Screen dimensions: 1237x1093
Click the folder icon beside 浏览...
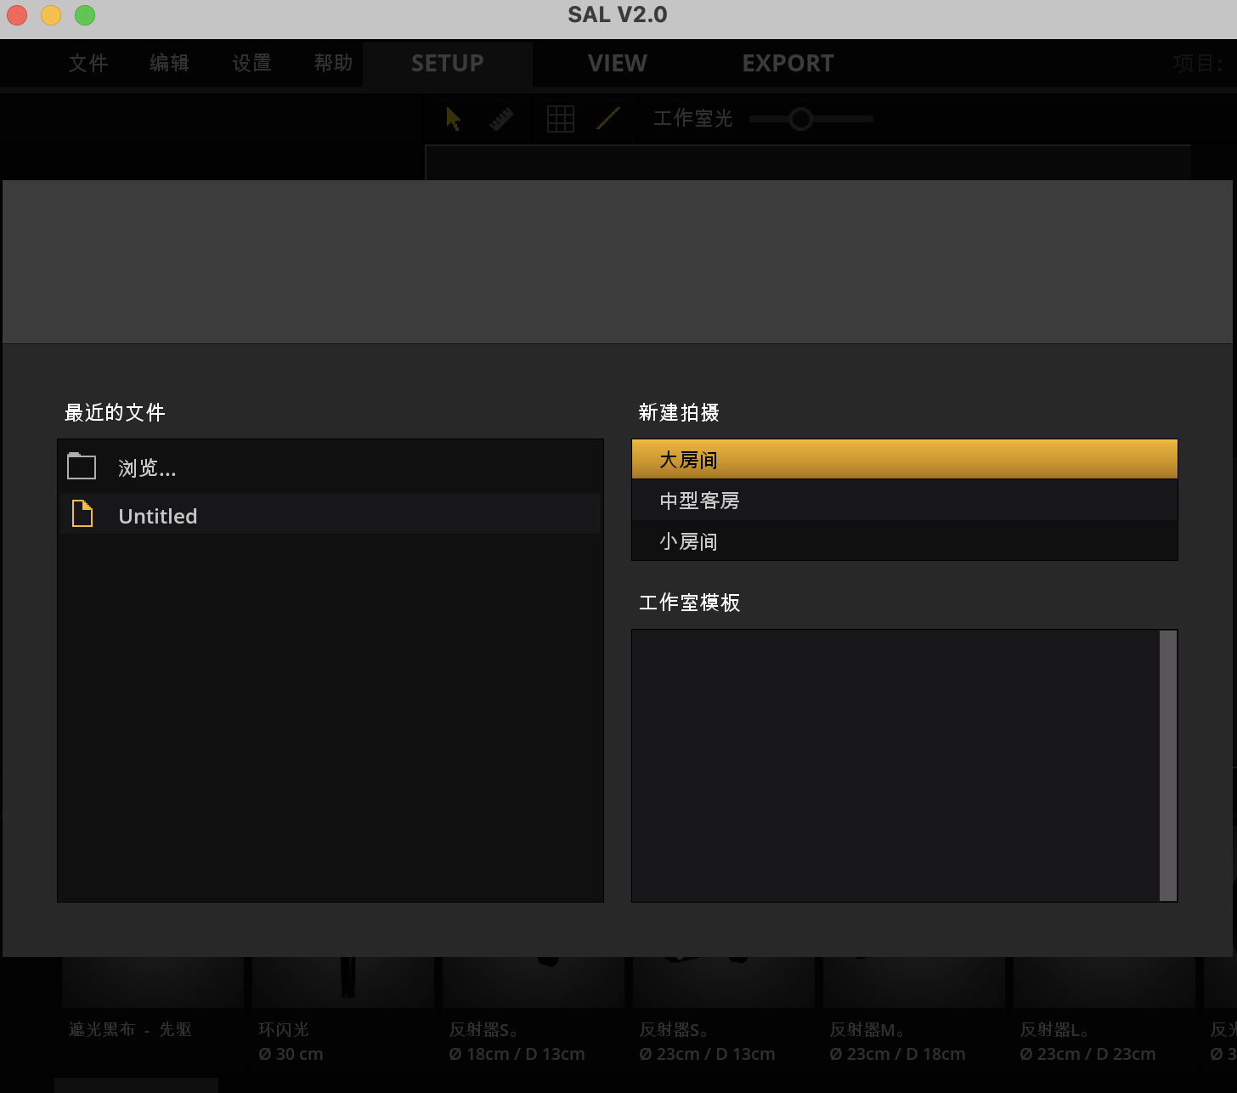click(x=82, y=467)
